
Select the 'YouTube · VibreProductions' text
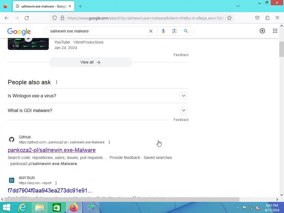pos(79,42)
